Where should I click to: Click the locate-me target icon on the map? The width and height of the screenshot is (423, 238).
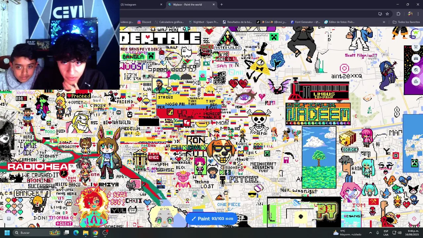click(x=414, y=218)
